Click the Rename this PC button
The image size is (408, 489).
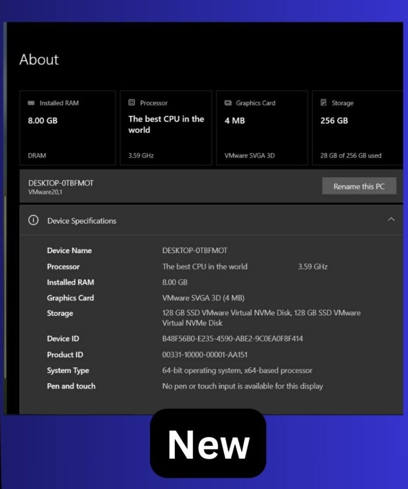pyautogui.click(x=359, y=186)
